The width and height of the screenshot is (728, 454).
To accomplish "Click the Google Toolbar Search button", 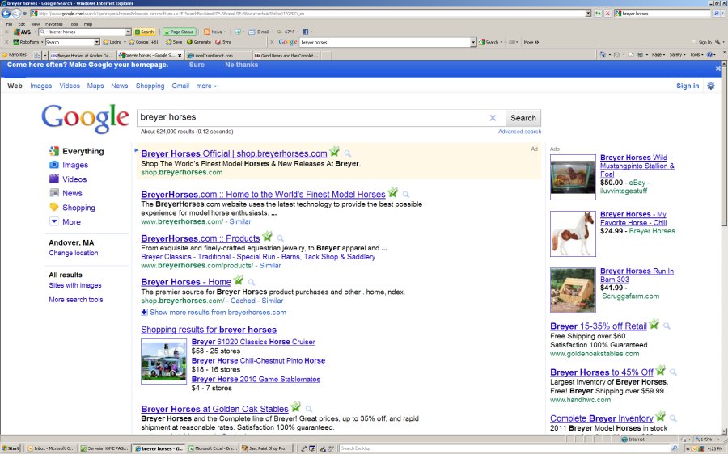I will click(489, 42).
